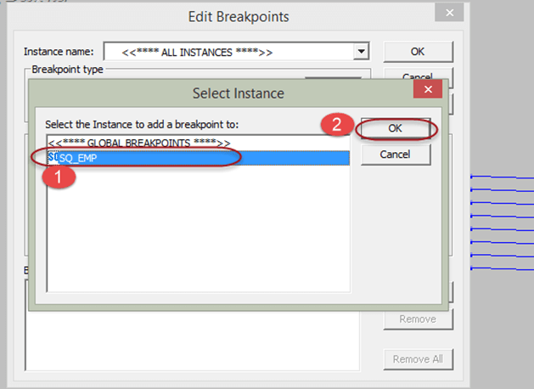Click the topmost blue connector line
Screen dimensions: 534x389
click(x=501, y=177)
